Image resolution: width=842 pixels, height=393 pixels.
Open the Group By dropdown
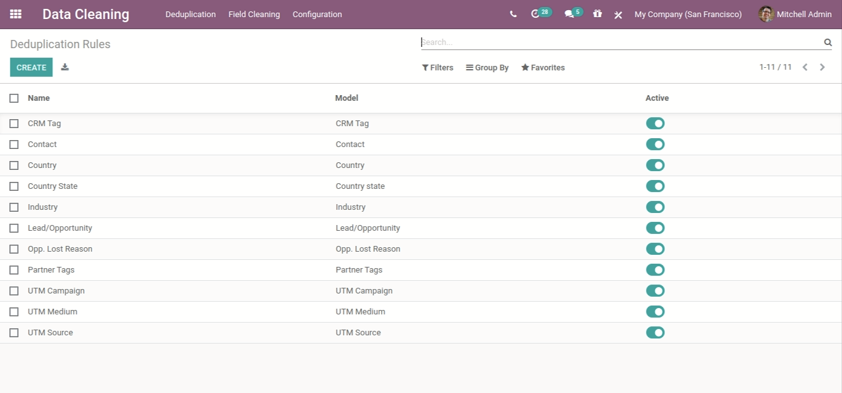[x=487, y=68]
